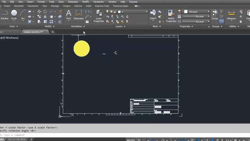Click the Insert block icon
250x141 pixels.
pos(153,15)
